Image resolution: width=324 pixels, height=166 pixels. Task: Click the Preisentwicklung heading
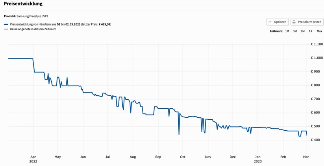pos(23,4)
